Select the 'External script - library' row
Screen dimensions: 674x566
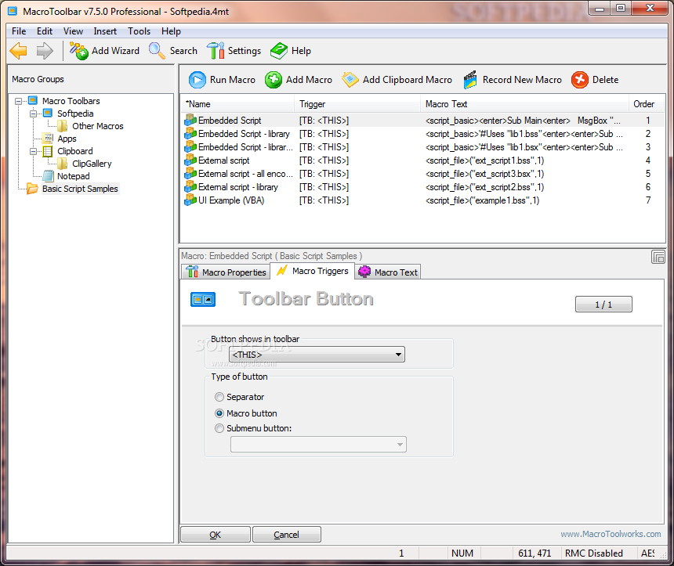422,187
